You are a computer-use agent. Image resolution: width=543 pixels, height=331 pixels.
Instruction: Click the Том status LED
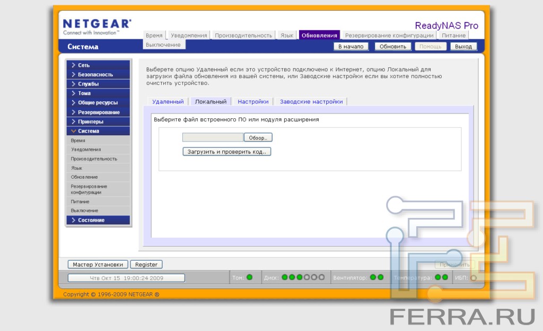[x=249, y=277]
